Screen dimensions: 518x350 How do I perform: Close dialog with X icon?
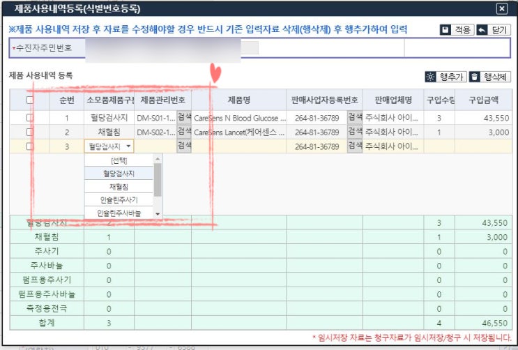(x=502, y=8)
